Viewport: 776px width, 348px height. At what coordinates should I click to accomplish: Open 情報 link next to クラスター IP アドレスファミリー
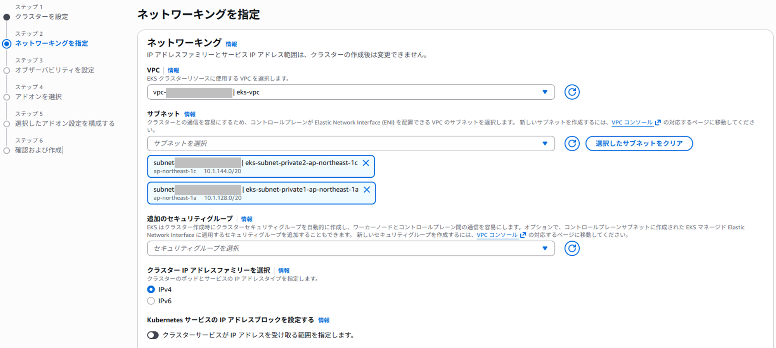point(284,270)
